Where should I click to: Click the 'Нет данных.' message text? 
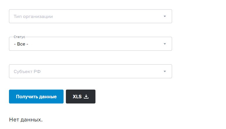click(x=26, y=120)
